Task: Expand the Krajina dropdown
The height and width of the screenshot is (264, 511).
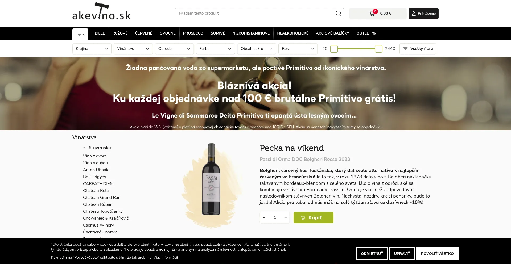Action: click(x=92, y=49)
